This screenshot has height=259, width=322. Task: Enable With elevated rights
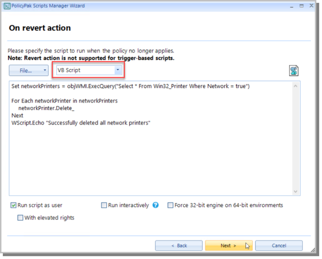pyautogui.click(x=20, y=217)
